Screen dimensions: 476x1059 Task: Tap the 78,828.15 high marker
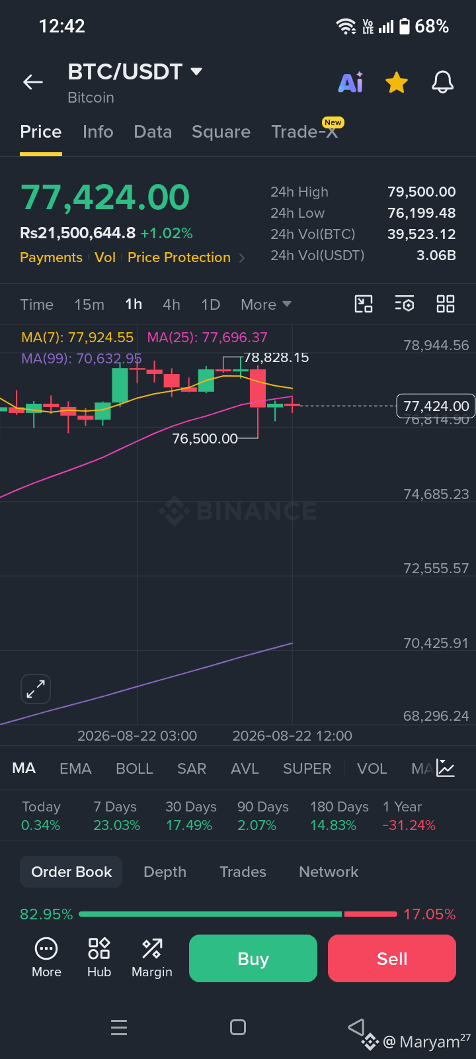coord(276,357)
